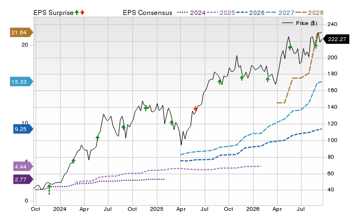
Task: Click the dark blue 9.25 EPS value tag
Action: click(23, 129)
